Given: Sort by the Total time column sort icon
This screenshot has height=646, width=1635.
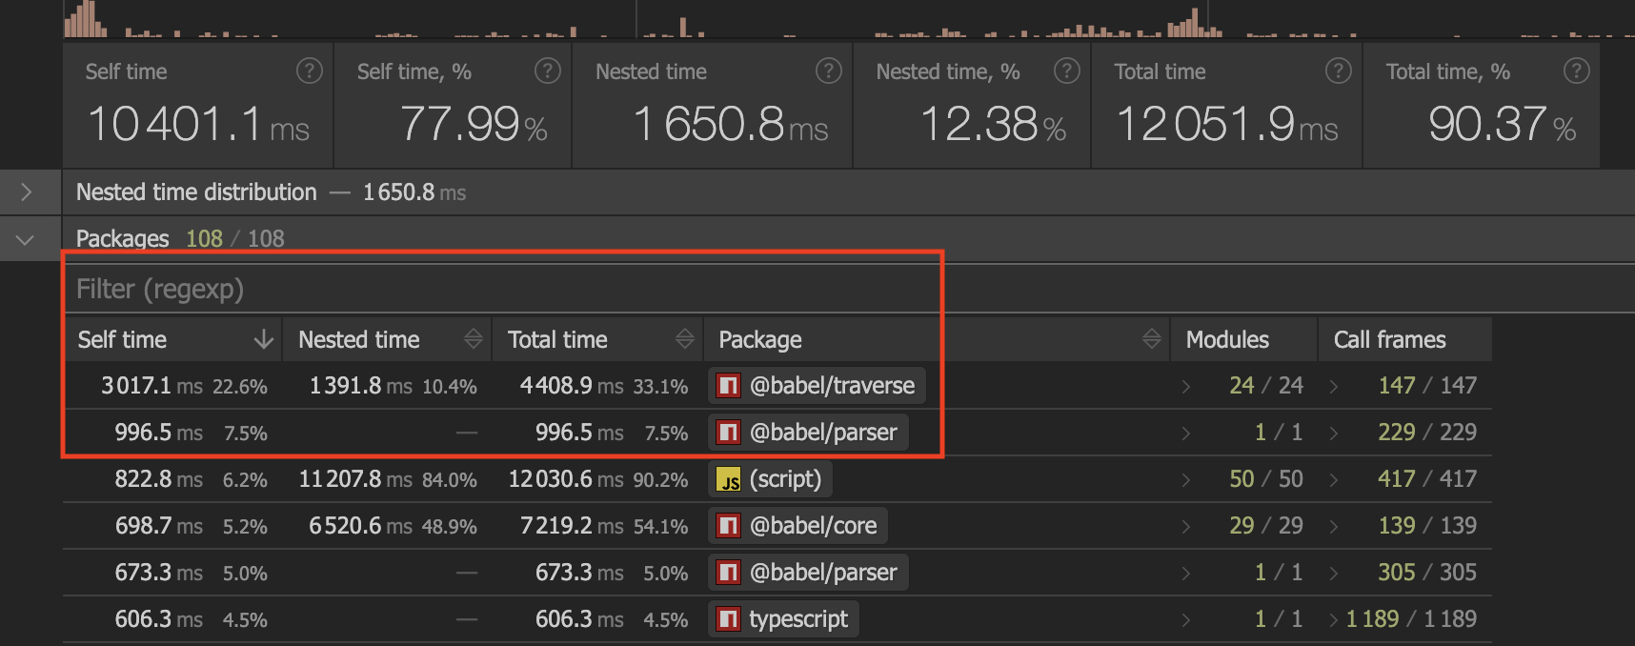Looking at the screenshot, I should click(684, 339).
